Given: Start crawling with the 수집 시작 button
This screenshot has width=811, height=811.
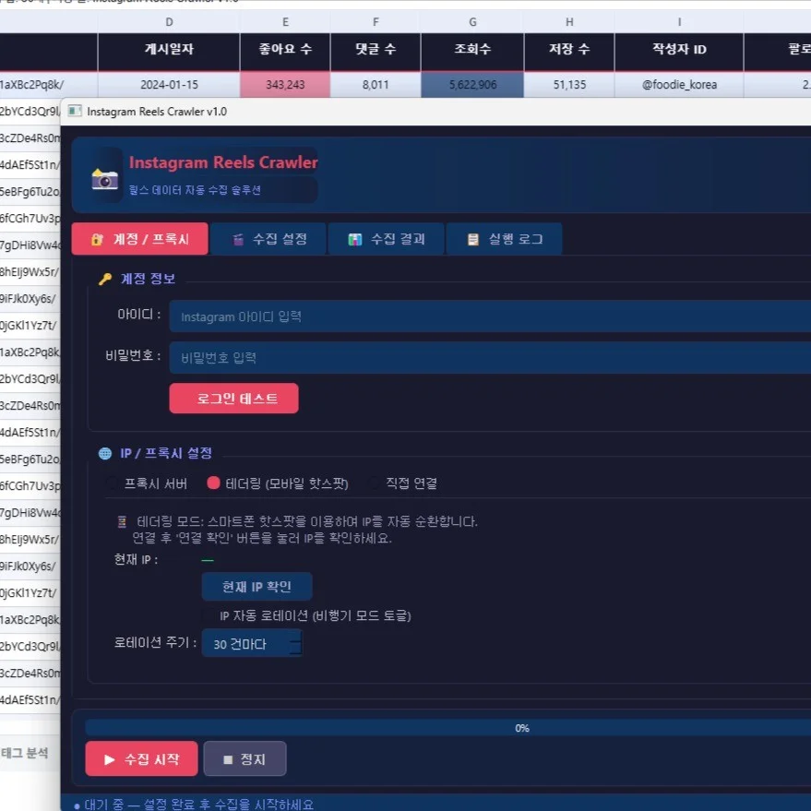Looking at the screenshot, I should point(142,758).
